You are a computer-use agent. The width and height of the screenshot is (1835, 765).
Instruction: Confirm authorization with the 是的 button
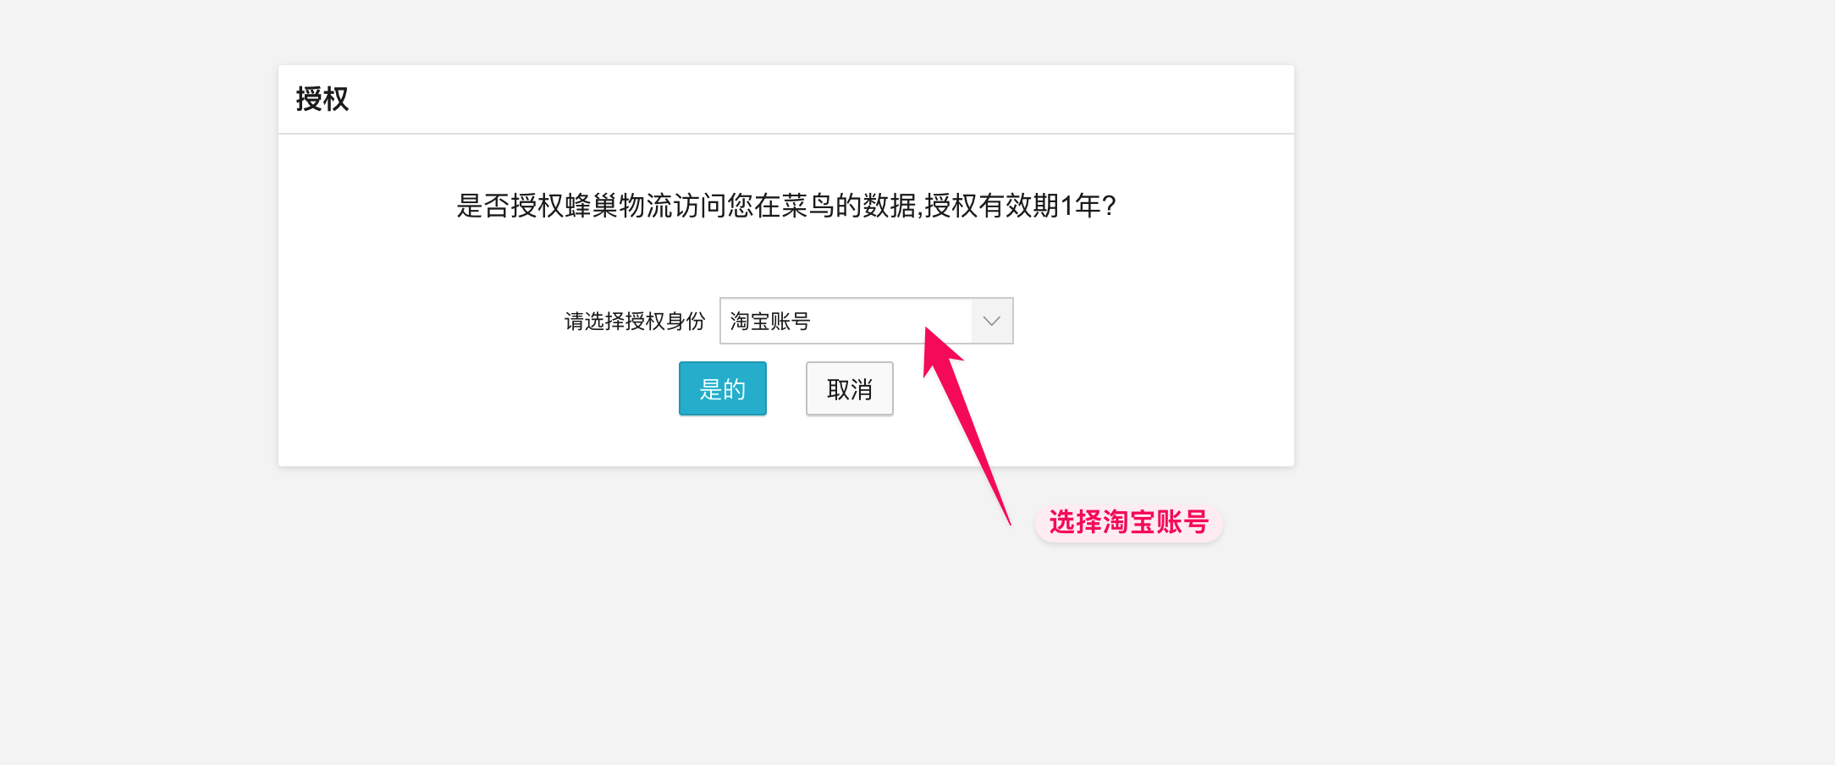point(722,388)
